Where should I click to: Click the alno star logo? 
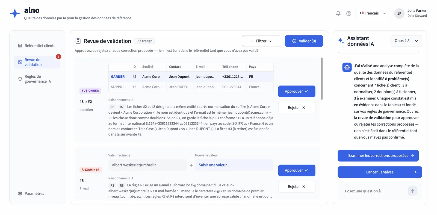pyautogui.click(x=15, y=13)
